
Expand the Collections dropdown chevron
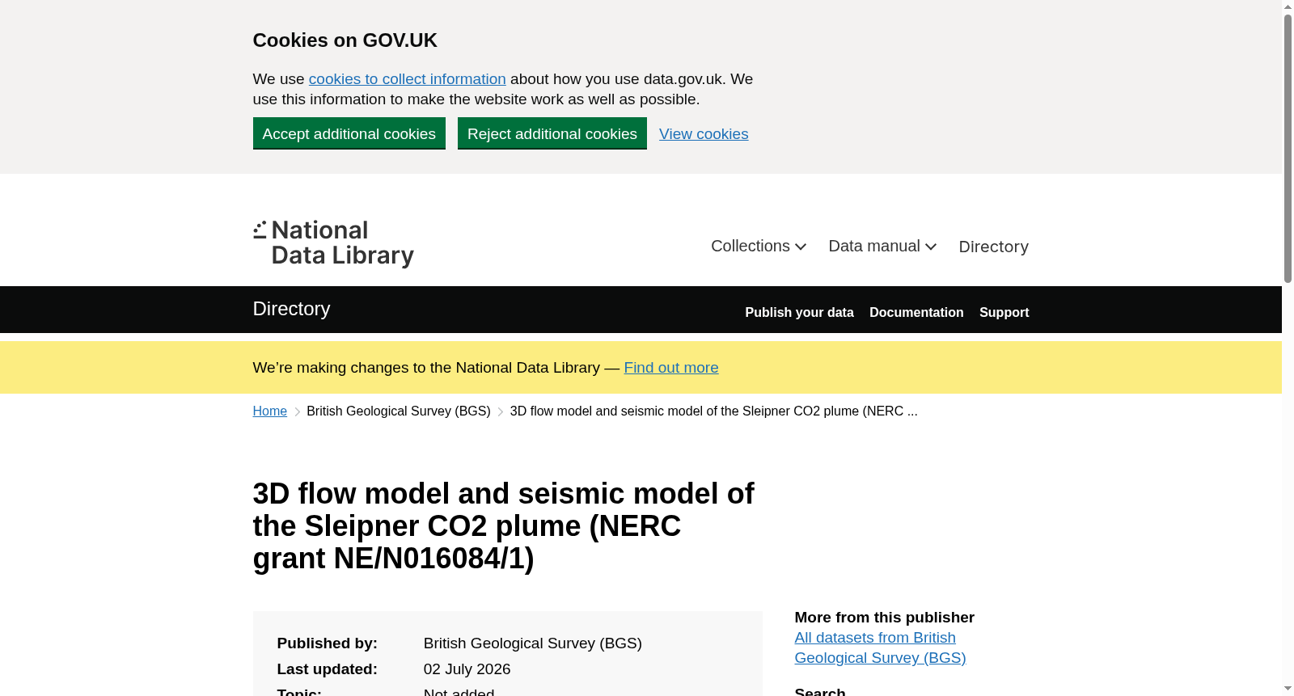coord(801,247)
